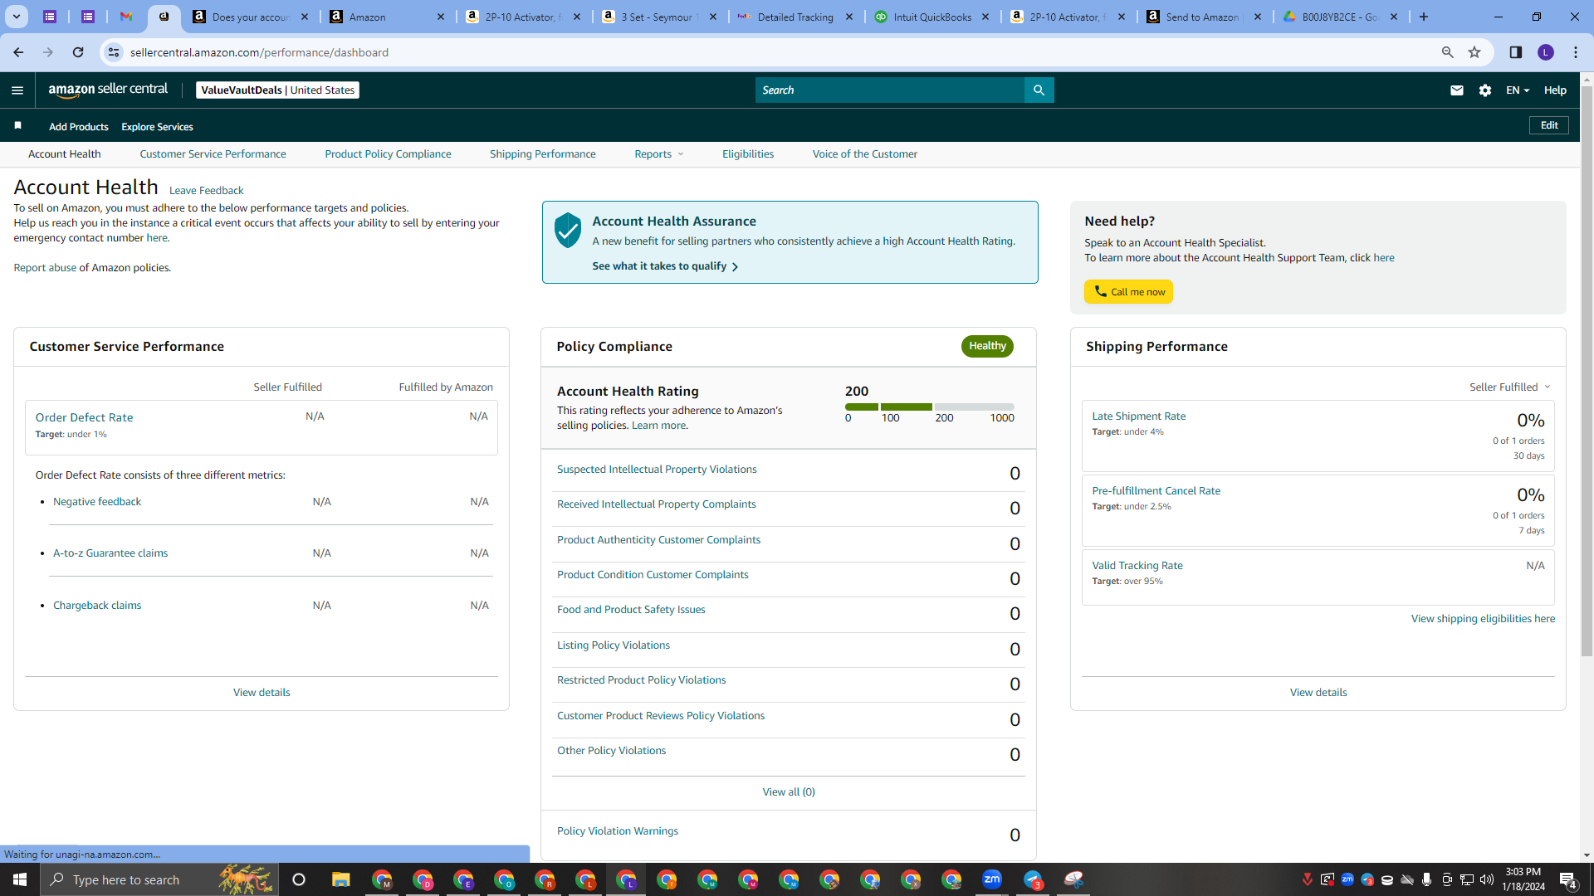Open the Eligibilities tab
Image resolution: width=1594 pixels, height=896 pixels.
(x=748, y=154)
